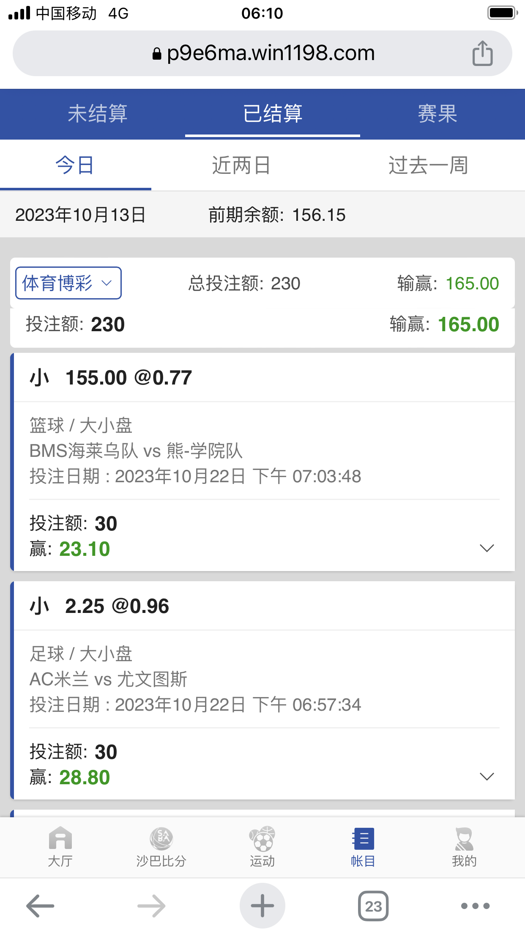Screen dimensions: 525x934
Task: Go forward with browser forward arrow
Action: (x=151, y=906)
